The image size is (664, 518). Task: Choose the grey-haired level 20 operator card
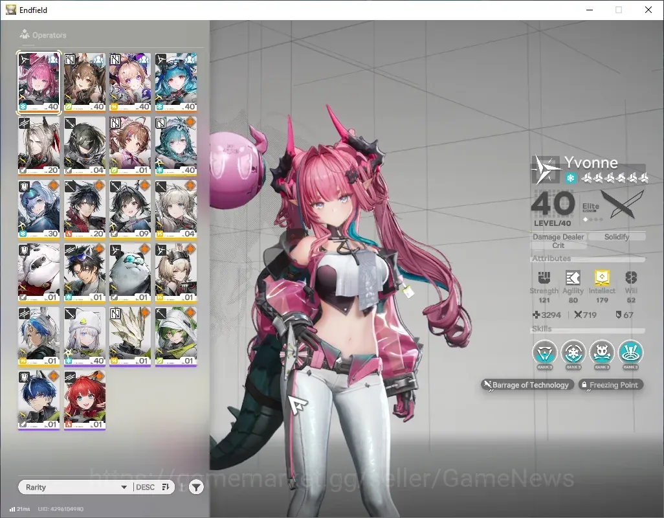[x=39, y=146]
